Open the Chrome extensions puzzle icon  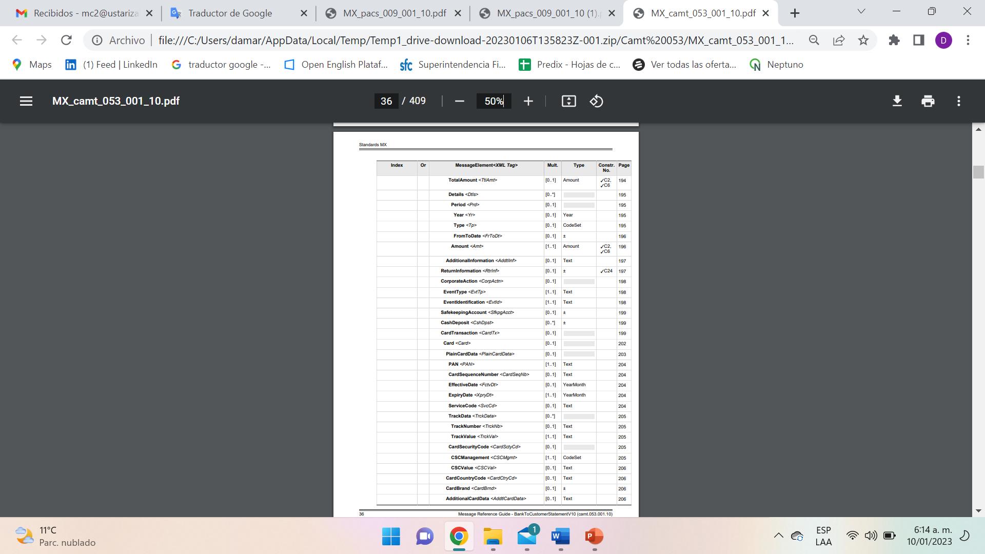[894, 40]
